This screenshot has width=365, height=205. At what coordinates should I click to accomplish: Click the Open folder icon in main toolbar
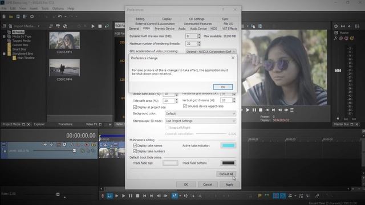click(11, 17)
